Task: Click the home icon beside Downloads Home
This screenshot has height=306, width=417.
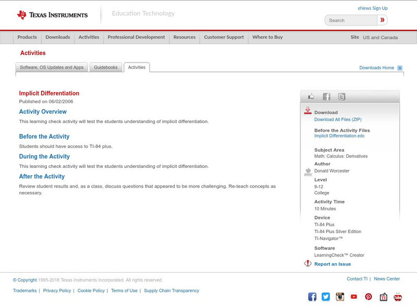Action: pyautogui.click(x=400, y=68)
